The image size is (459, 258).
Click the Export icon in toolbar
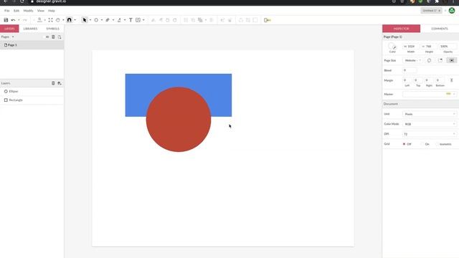click(268, 20)
